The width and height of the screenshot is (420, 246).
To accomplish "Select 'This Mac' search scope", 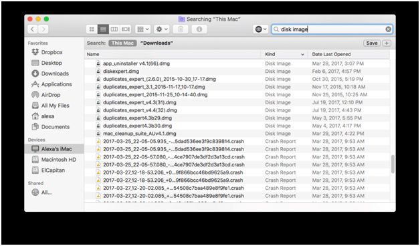I will (x=122, y=43).
